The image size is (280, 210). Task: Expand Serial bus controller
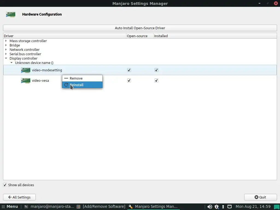click(6, 54)
